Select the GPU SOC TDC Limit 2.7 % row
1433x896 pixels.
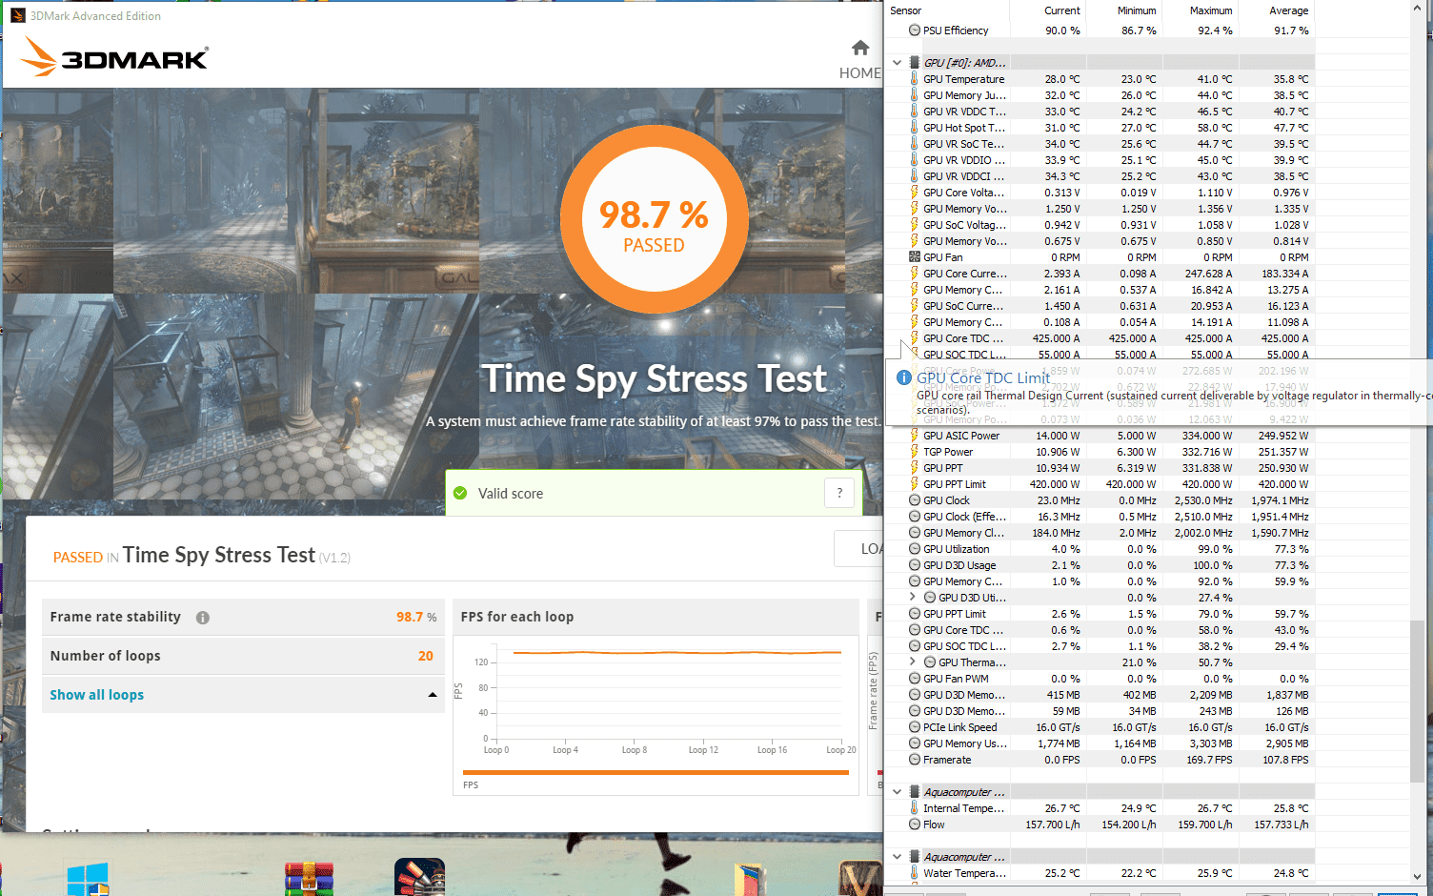click(x=1100, y=646)
